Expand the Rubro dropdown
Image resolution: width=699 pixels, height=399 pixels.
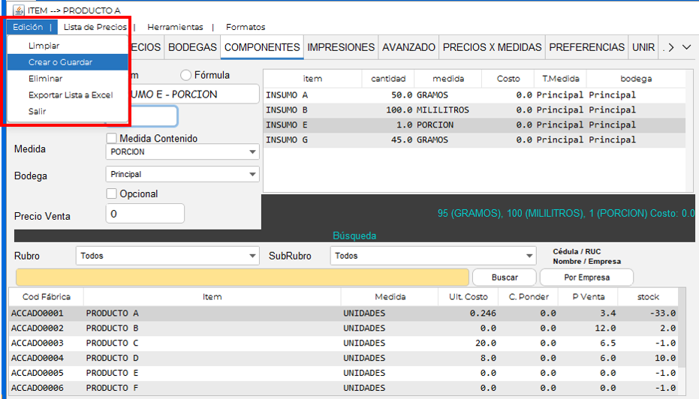coord(167,256)
